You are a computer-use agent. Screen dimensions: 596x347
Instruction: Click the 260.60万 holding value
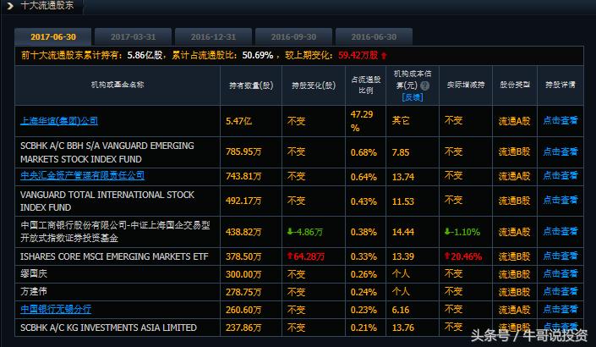[x=243, y=310]
